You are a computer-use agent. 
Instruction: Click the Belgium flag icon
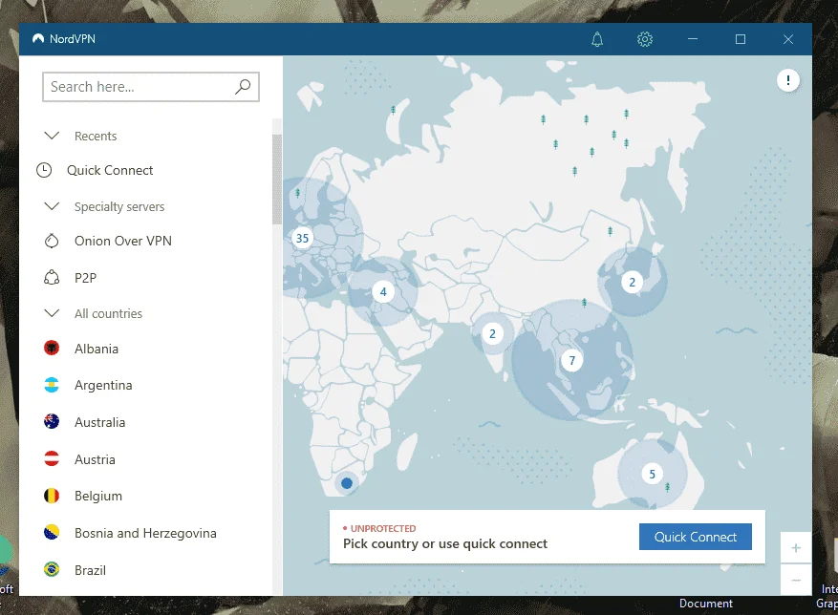click(52, 496)
